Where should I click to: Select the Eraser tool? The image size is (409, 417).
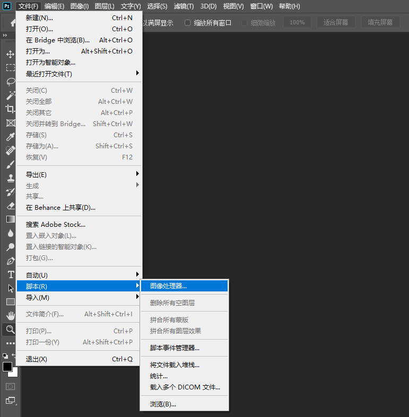pyautogui.click(x=10, y=206)
